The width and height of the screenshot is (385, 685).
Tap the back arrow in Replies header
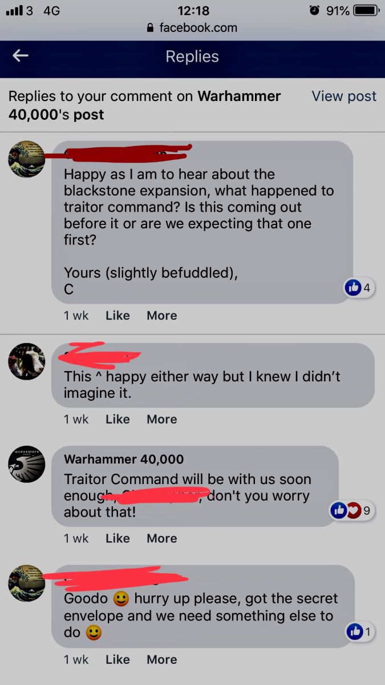click(21, 55)
